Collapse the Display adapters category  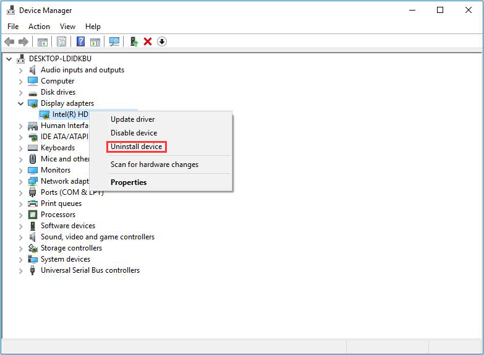20,103
